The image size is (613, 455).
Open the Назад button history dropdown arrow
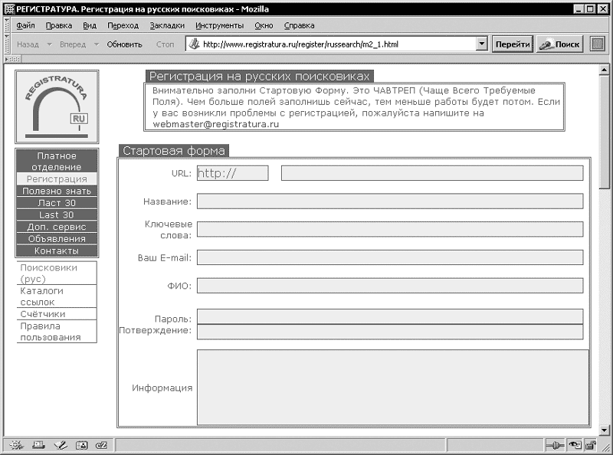pos(49,44)
